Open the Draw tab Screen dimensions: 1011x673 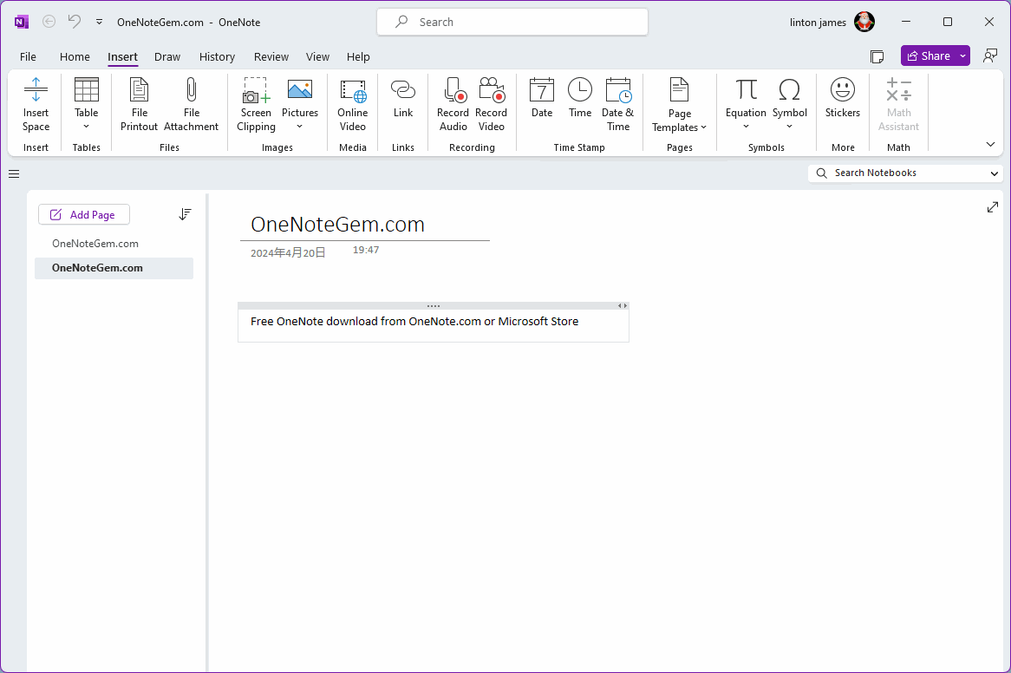pos(167,56)
